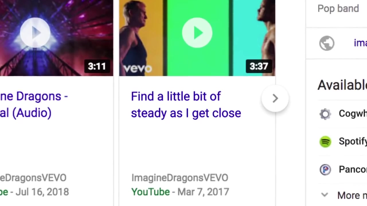Select the Spotify service label

[x=353, y=141]
